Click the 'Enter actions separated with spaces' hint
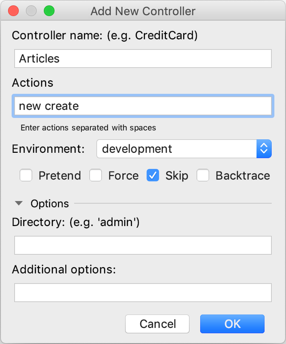 [88, 128]
